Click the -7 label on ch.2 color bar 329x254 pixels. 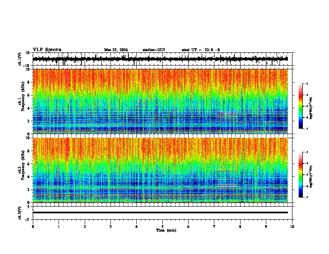click(x=306, y=197)
